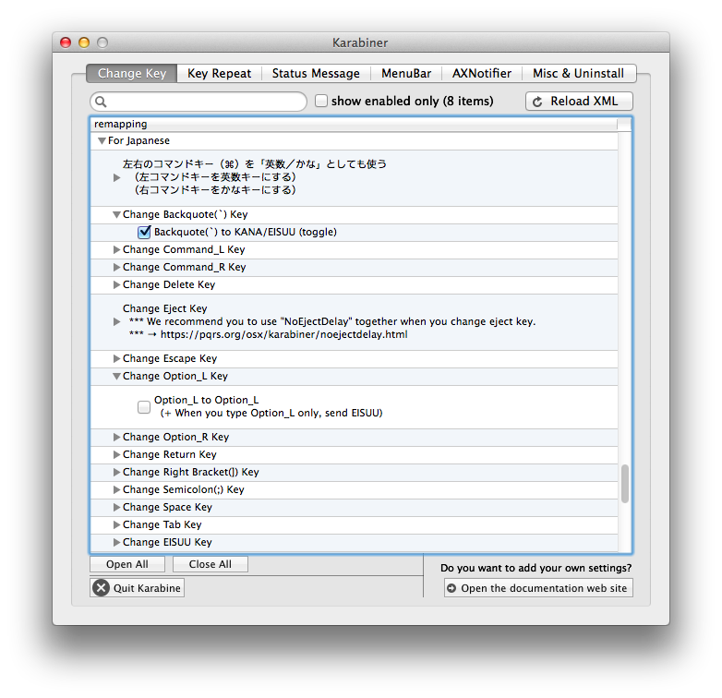Click the X icon beside Quit Karabiner

(x=102, y=588)
